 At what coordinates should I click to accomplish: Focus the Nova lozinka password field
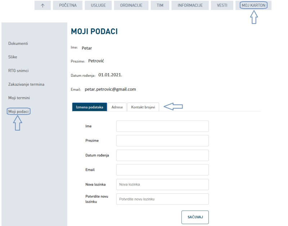tap(162, 184)
